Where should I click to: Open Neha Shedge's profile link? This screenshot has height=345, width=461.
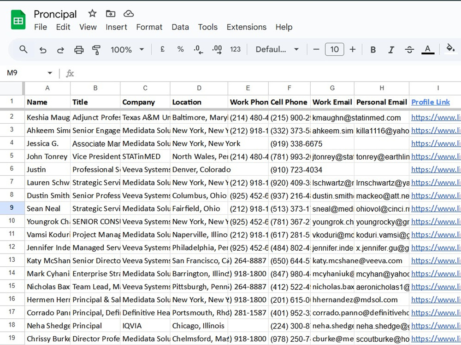pos(436,326)
